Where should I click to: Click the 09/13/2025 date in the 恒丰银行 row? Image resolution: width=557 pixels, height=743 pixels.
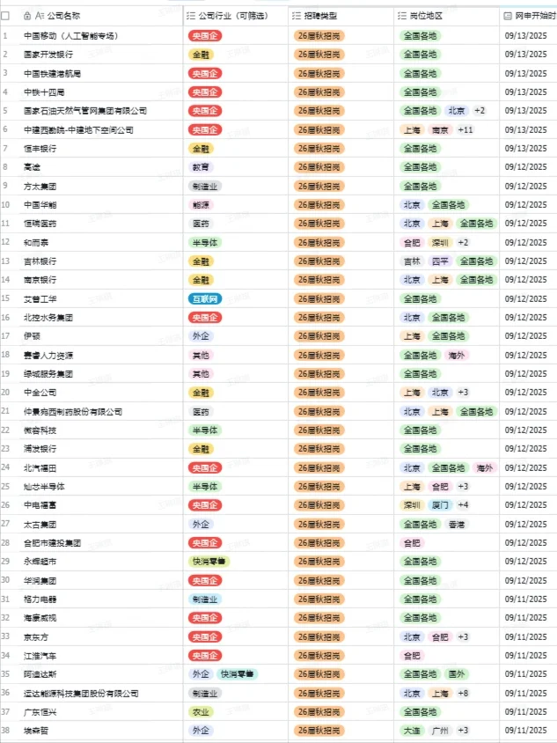[x=525, y=148]
